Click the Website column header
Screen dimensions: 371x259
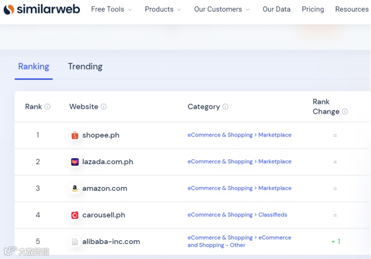coord(84,107)
